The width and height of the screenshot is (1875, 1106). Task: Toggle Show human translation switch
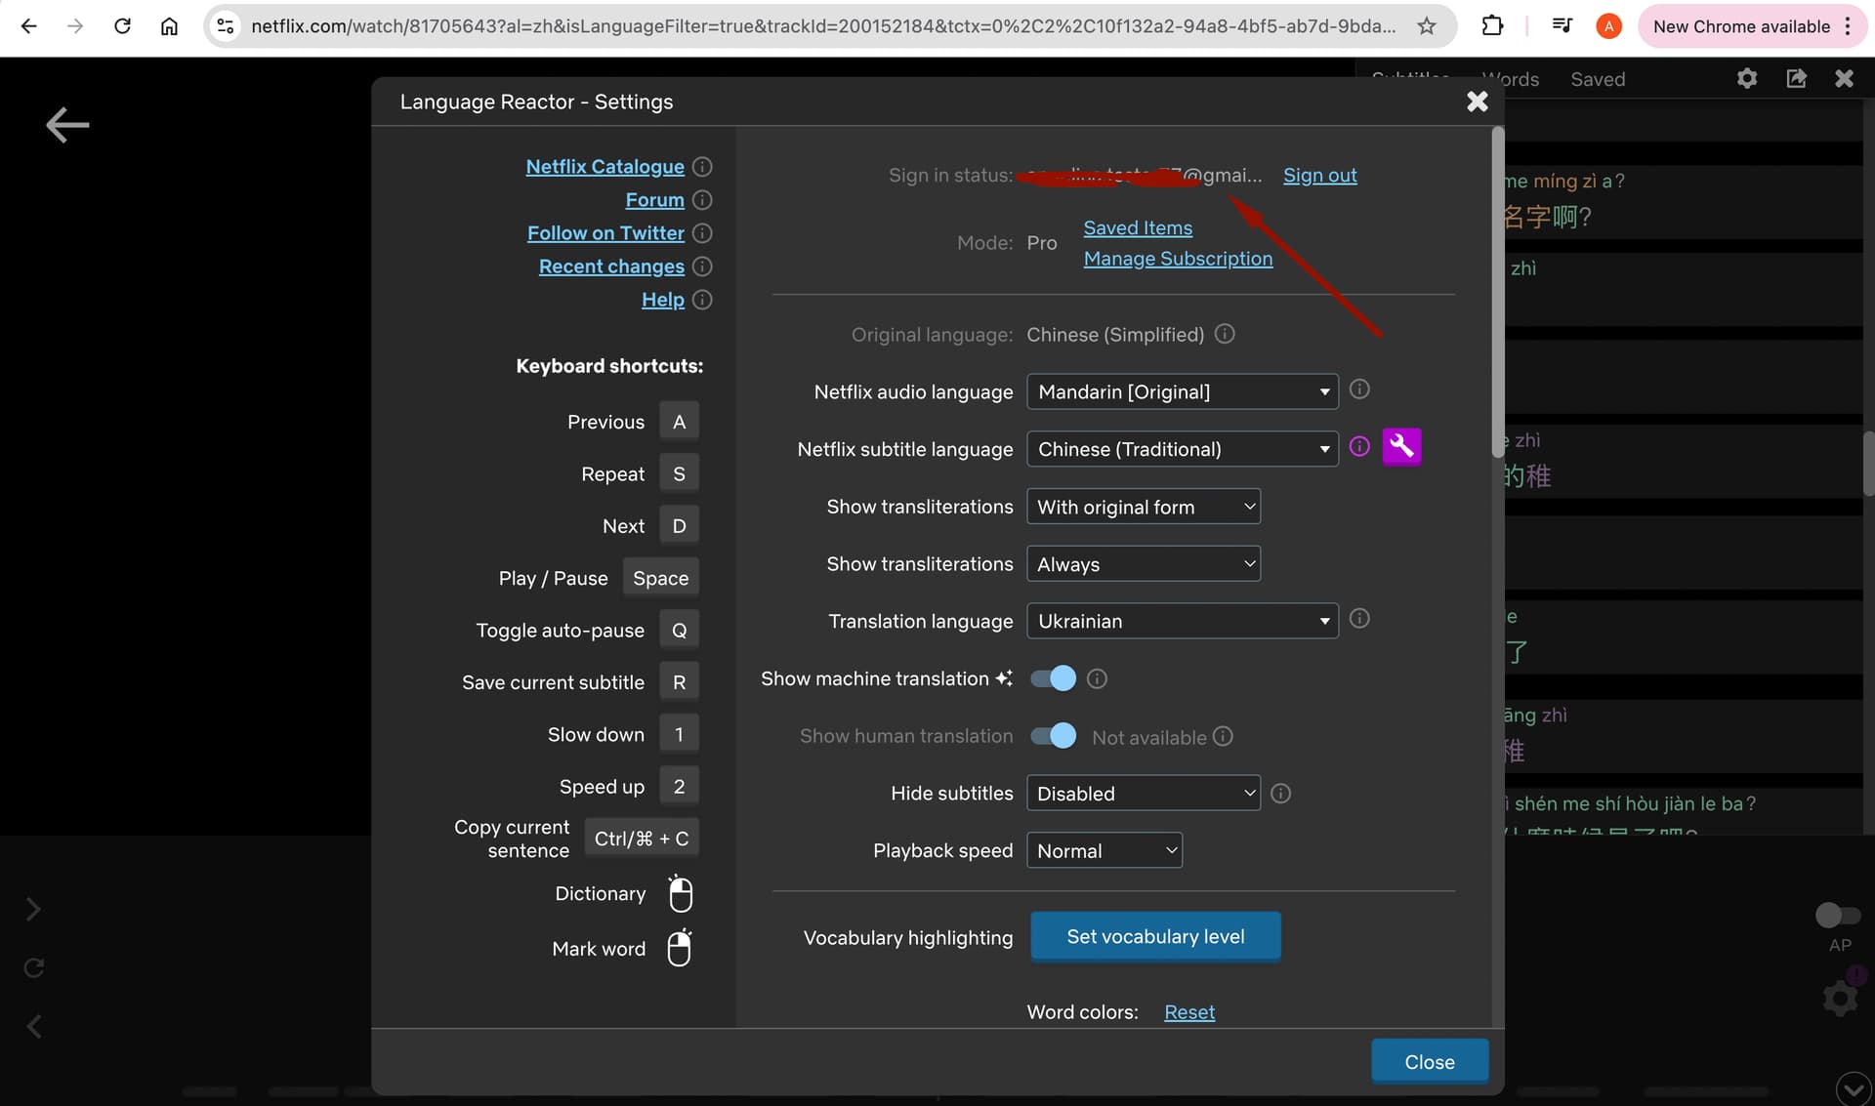[x=1053, y=736]
